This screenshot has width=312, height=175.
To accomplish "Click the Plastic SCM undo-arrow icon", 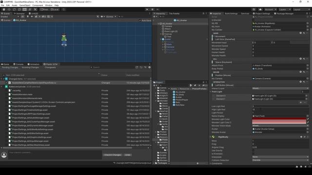I will pos(141,68).
